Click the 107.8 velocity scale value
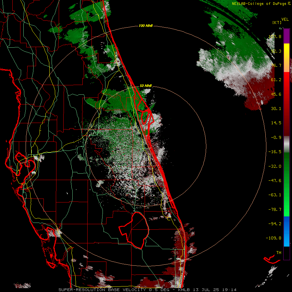The image size is (292, 292). [x=275, y=36]
